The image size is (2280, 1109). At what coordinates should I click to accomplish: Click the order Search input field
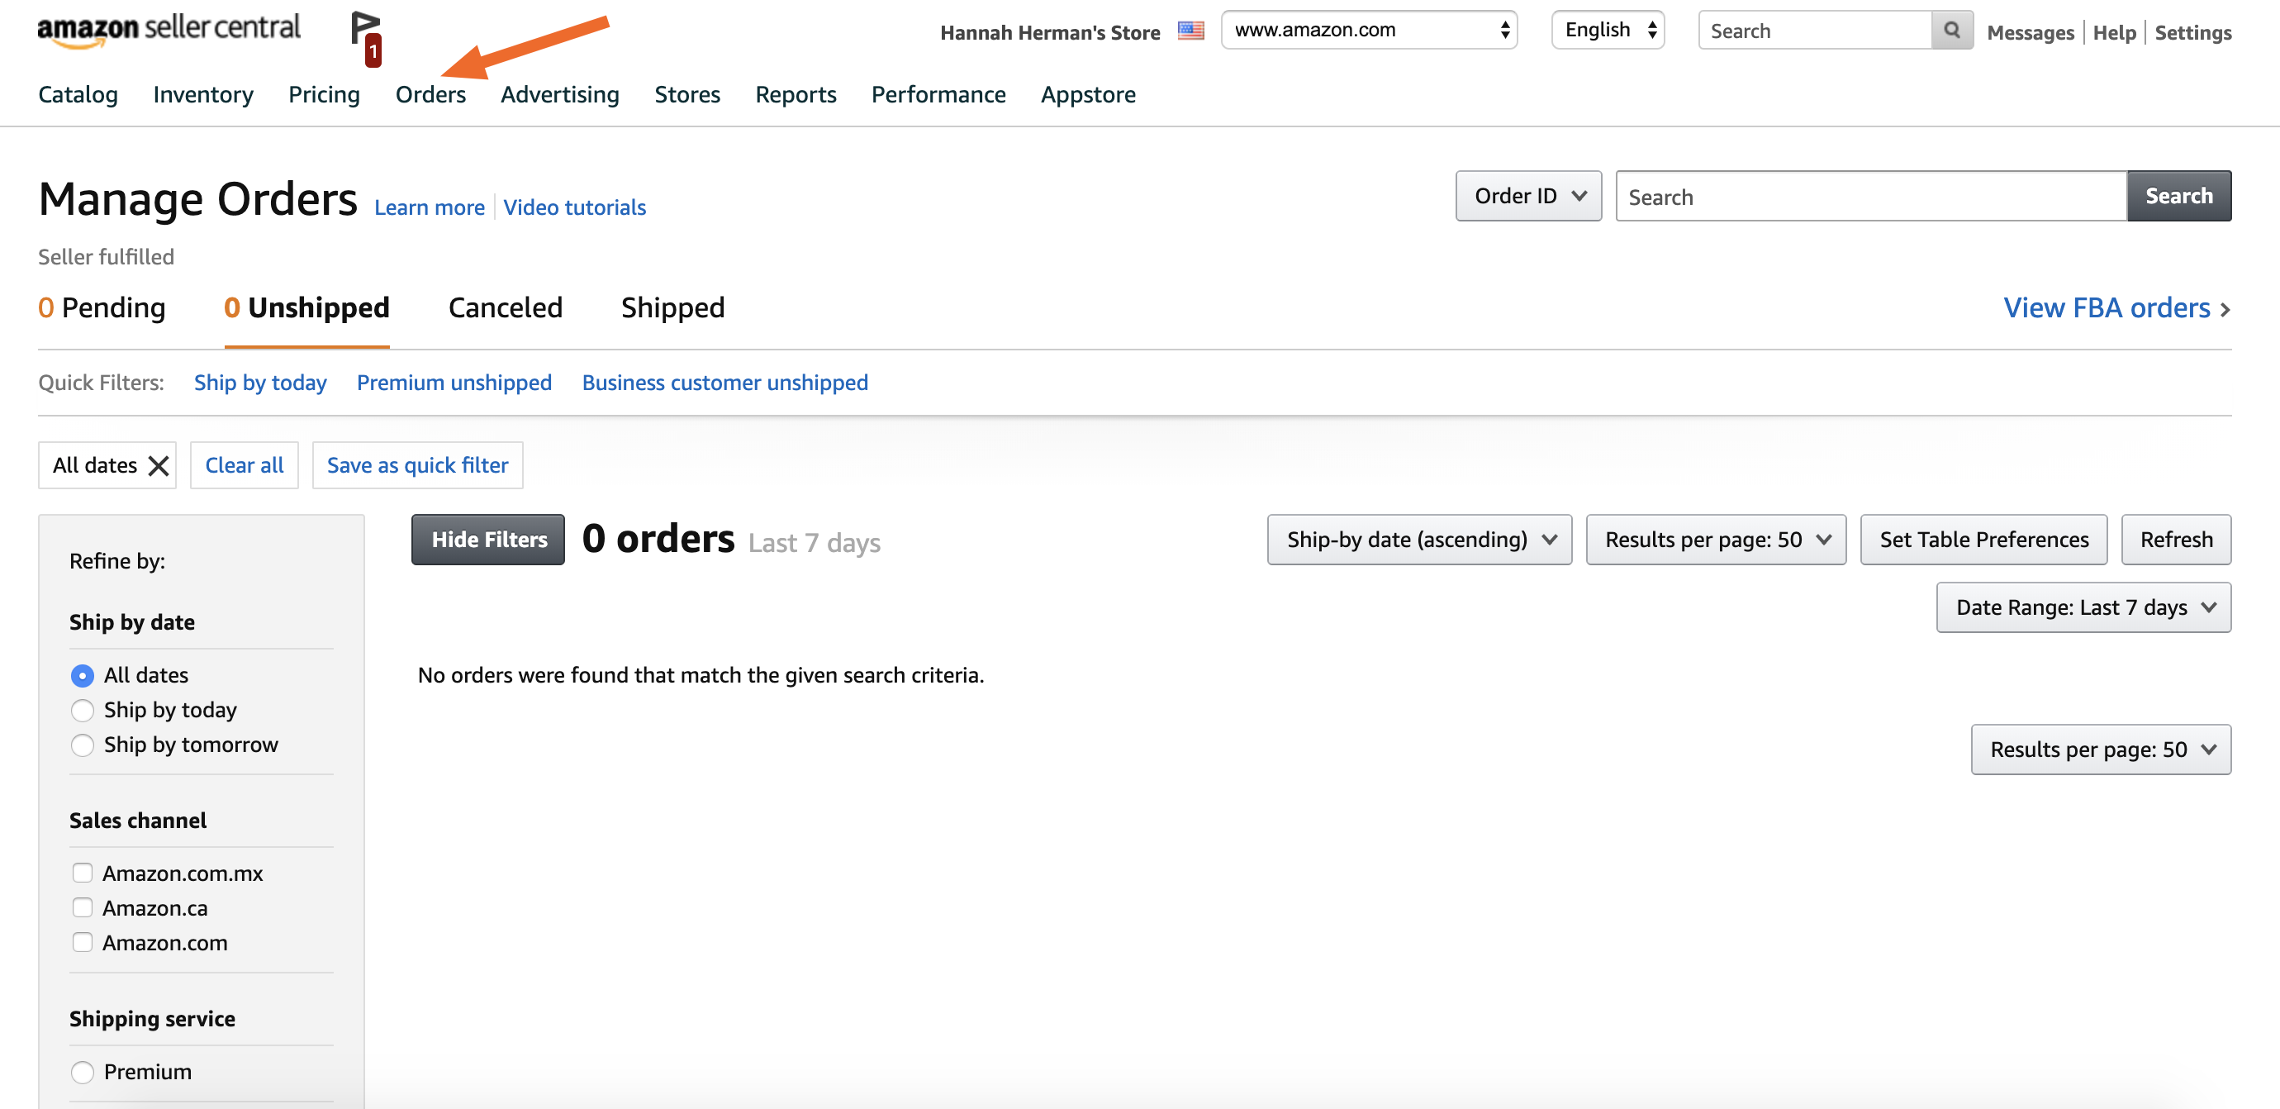point(1871,197)
